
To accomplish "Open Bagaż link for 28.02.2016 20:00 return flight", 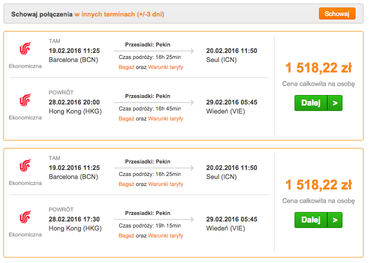I will [x=126, y=118].
